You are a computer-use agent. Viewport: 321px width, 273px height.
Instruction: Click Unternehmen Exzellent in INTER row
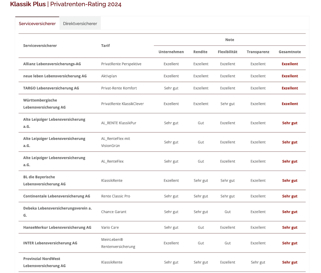click(171, 243)
